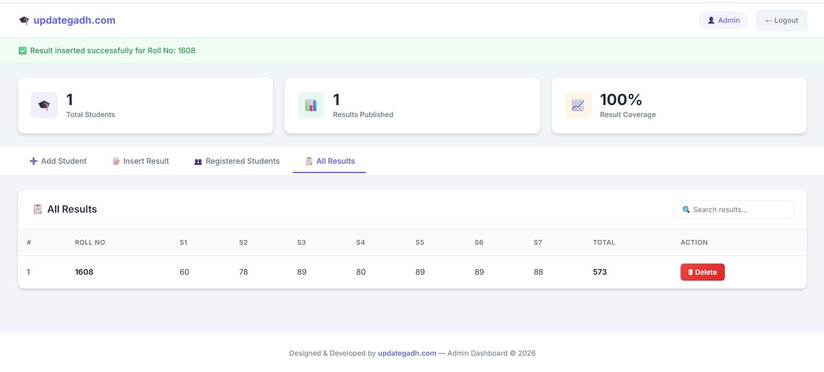Viewport: 824px width, 372px height.
Task: Click the Results Published bar chart icon
Action: (x=311, y=105)
